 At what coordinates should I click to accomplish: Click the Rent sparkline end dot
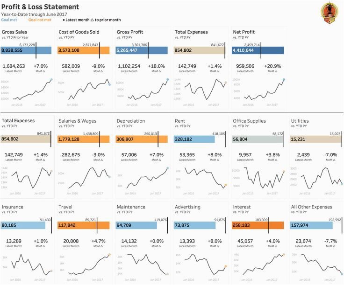[x=225, y=185]
